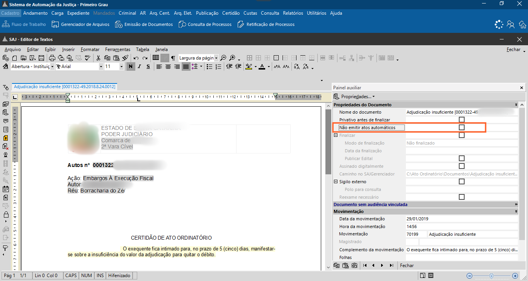Click the zoom in magnifier icon

pos(232,58)
